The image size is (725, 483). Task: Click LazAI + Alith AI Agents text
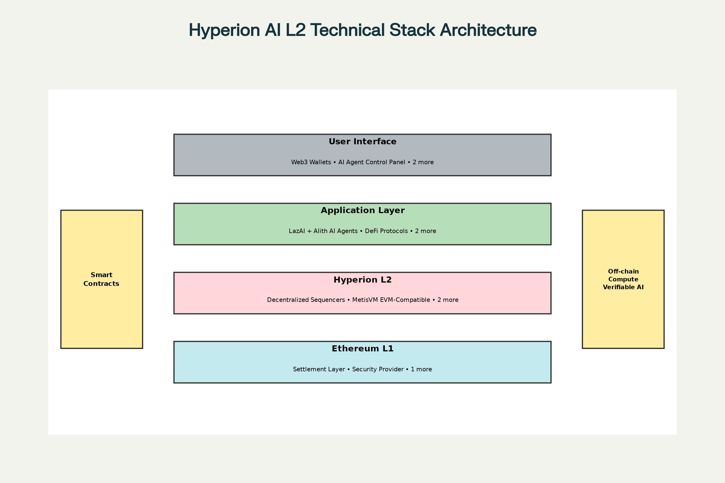tap(324, 231)
